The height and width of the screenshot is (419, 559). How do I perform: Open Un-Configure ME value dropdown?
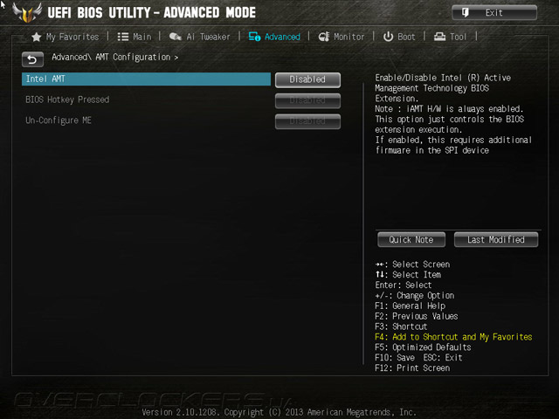tap(307, 121)
